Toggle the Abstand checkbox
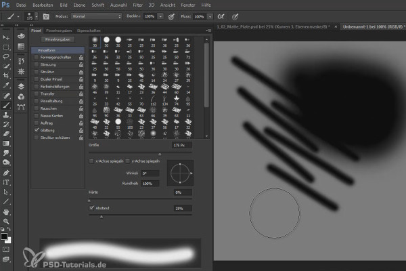Screen dimensions: 406x271 [x=91, y=208]
